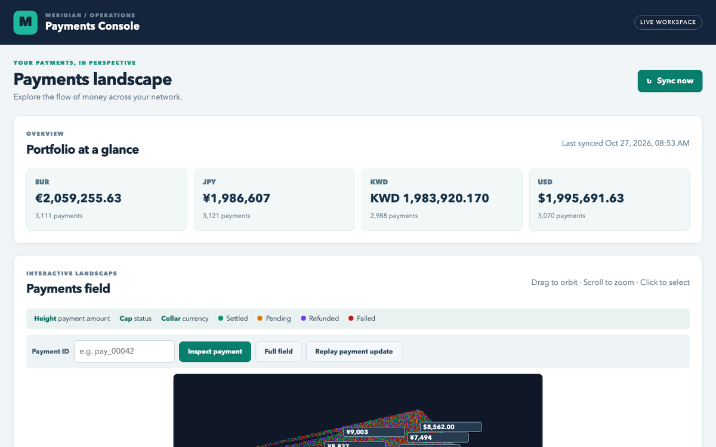Select the $8,562.00 label in the field
Viewport: 716px width, 447px height.
coord(451,427)
